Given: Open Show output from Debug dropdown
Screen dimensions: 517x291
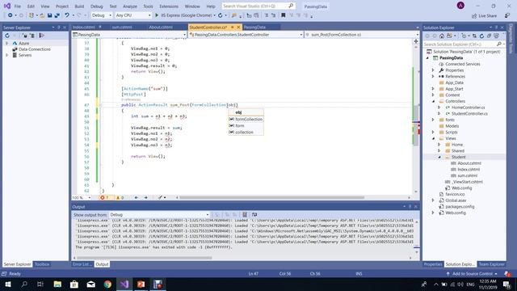Looking at the screenshot, I should point(160,215).
